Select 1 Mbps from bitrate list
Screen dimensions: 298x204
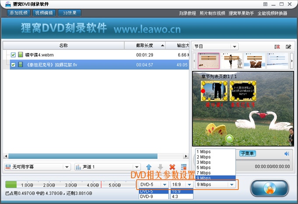click(216, 151)
